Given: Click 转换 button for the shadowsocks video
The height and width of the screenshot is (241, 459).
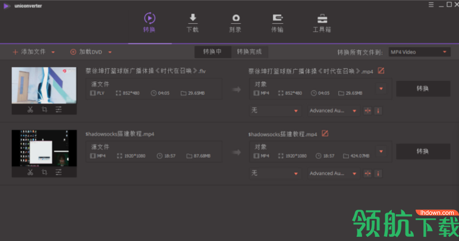Looking at the screenshot, I should tap(423, 151).
